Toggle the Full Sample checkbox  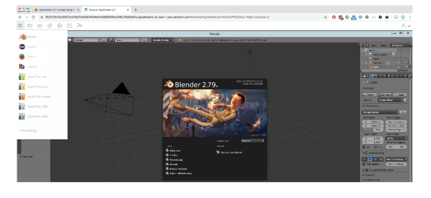pyautogui.click(x=364, y=164)
